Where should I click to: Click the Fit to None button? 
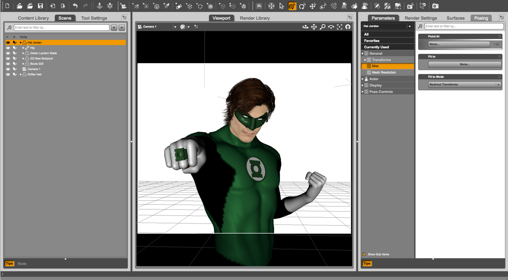pos(465,64)
